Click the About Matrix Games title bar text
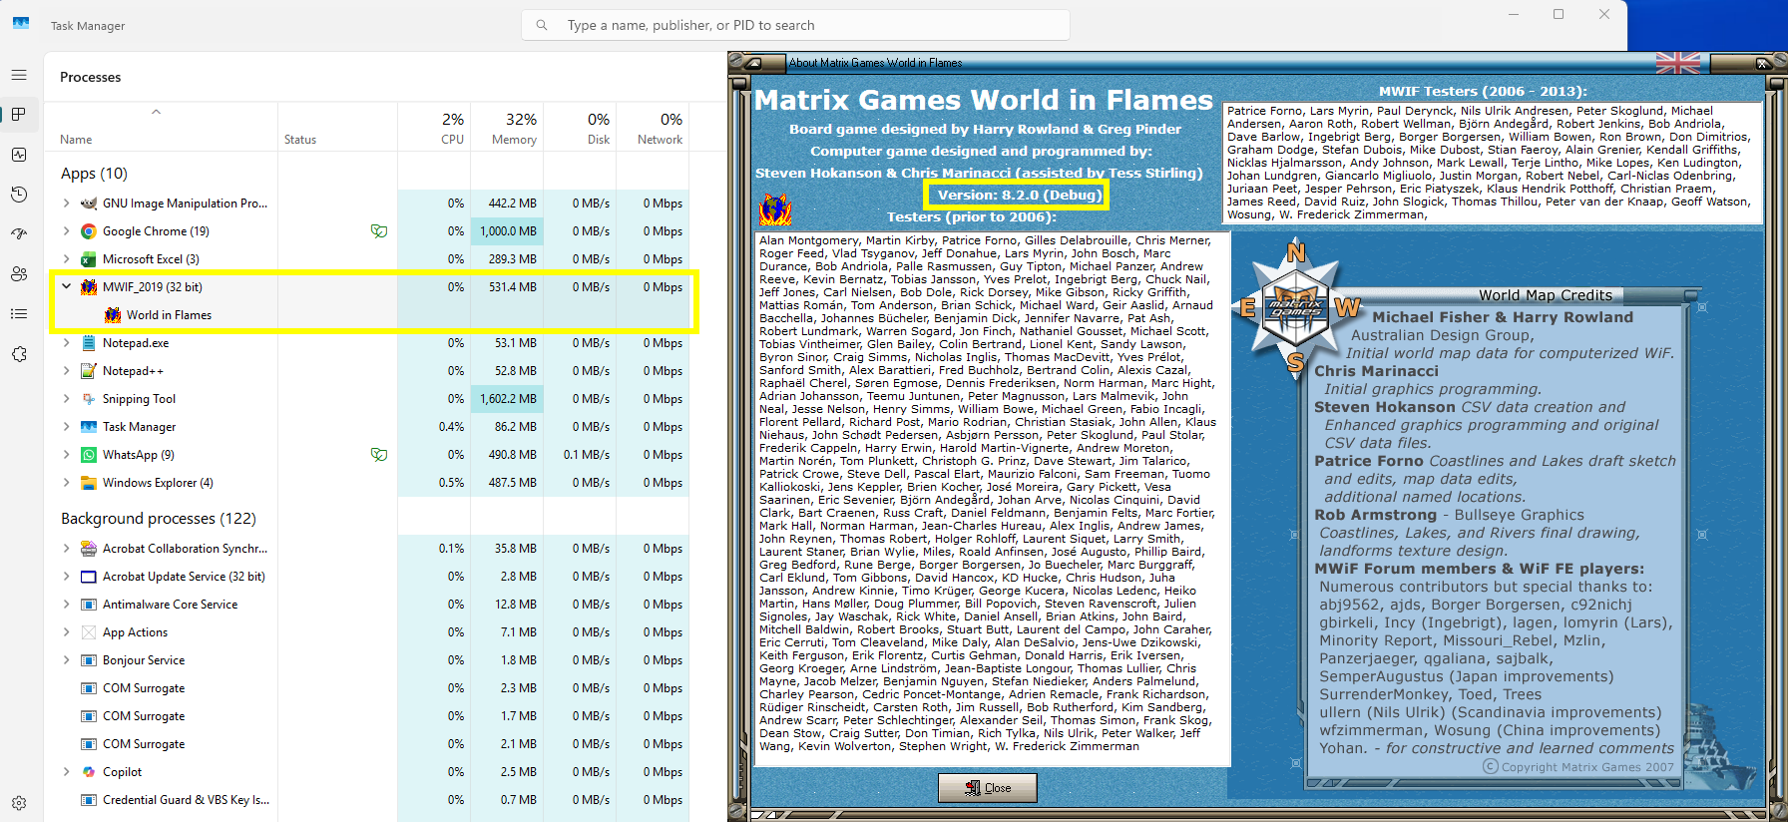Image resolution: width=1788 pixels, height=822 pixels. point(875,63)
